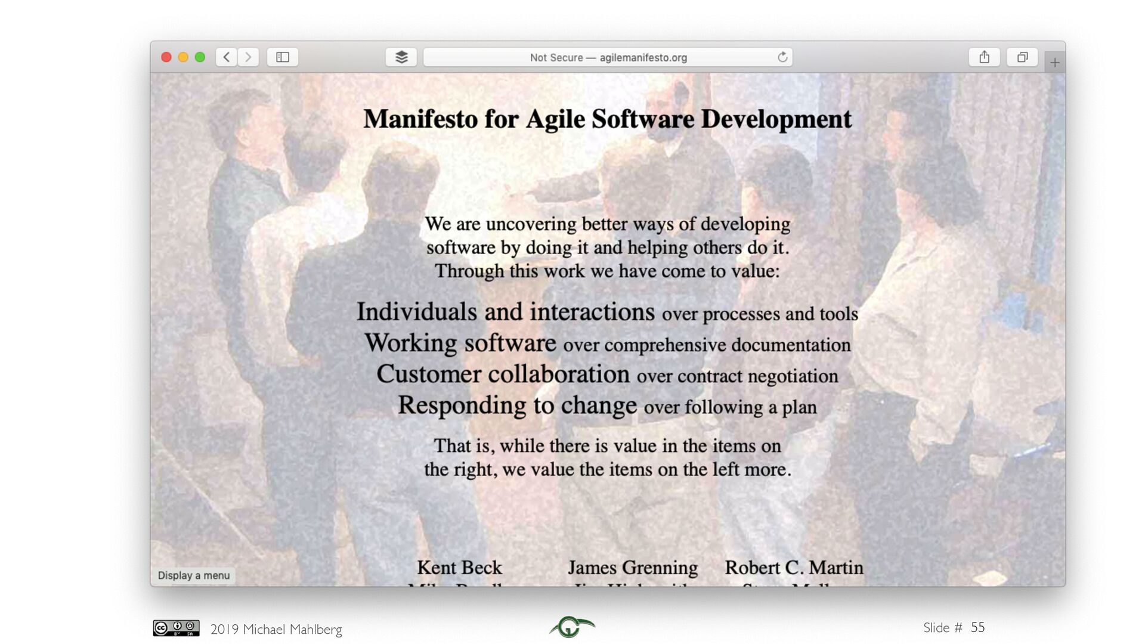Click the heading Manifesto for Agile Software Development
The height and width of the screenshot is (644, 1145).
608,119
